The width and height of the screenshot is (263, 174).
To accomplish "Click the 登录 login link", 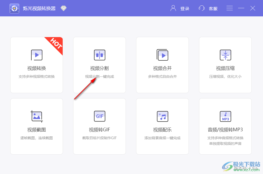I will point(185,8).
